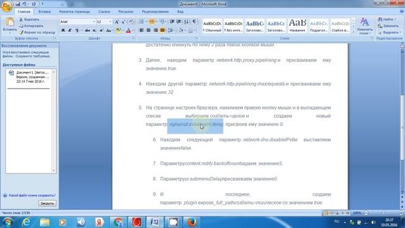Viewport: 405px width, 228px height.
Task: Click Format Painter (Формат по образцу)
Action: [x=37, y=32]
